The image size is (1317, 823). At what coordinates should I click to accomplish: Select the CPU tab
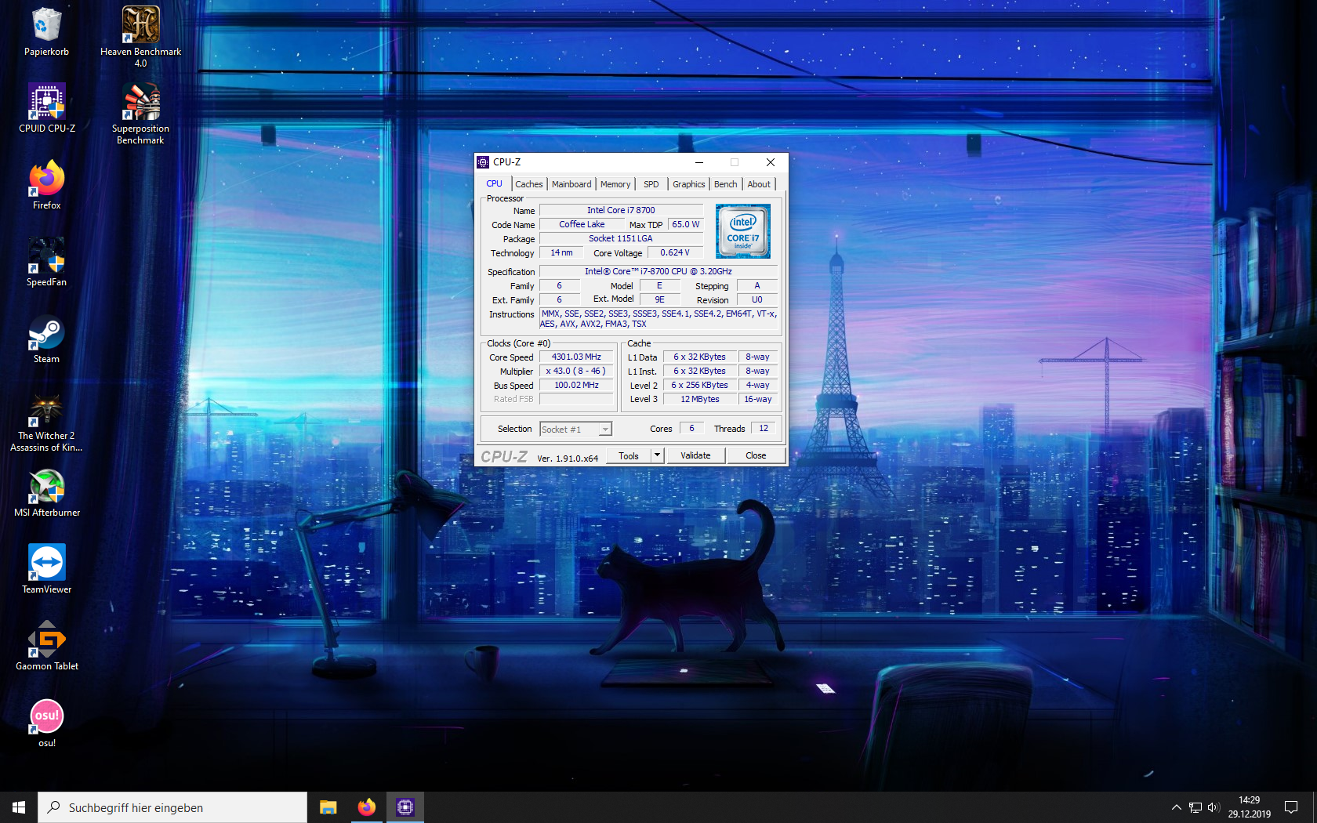(x=494, y=183)
